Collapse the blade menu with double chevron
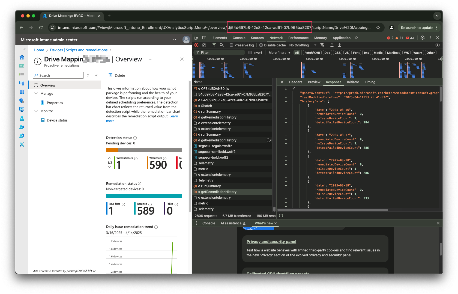 point(96,75)
